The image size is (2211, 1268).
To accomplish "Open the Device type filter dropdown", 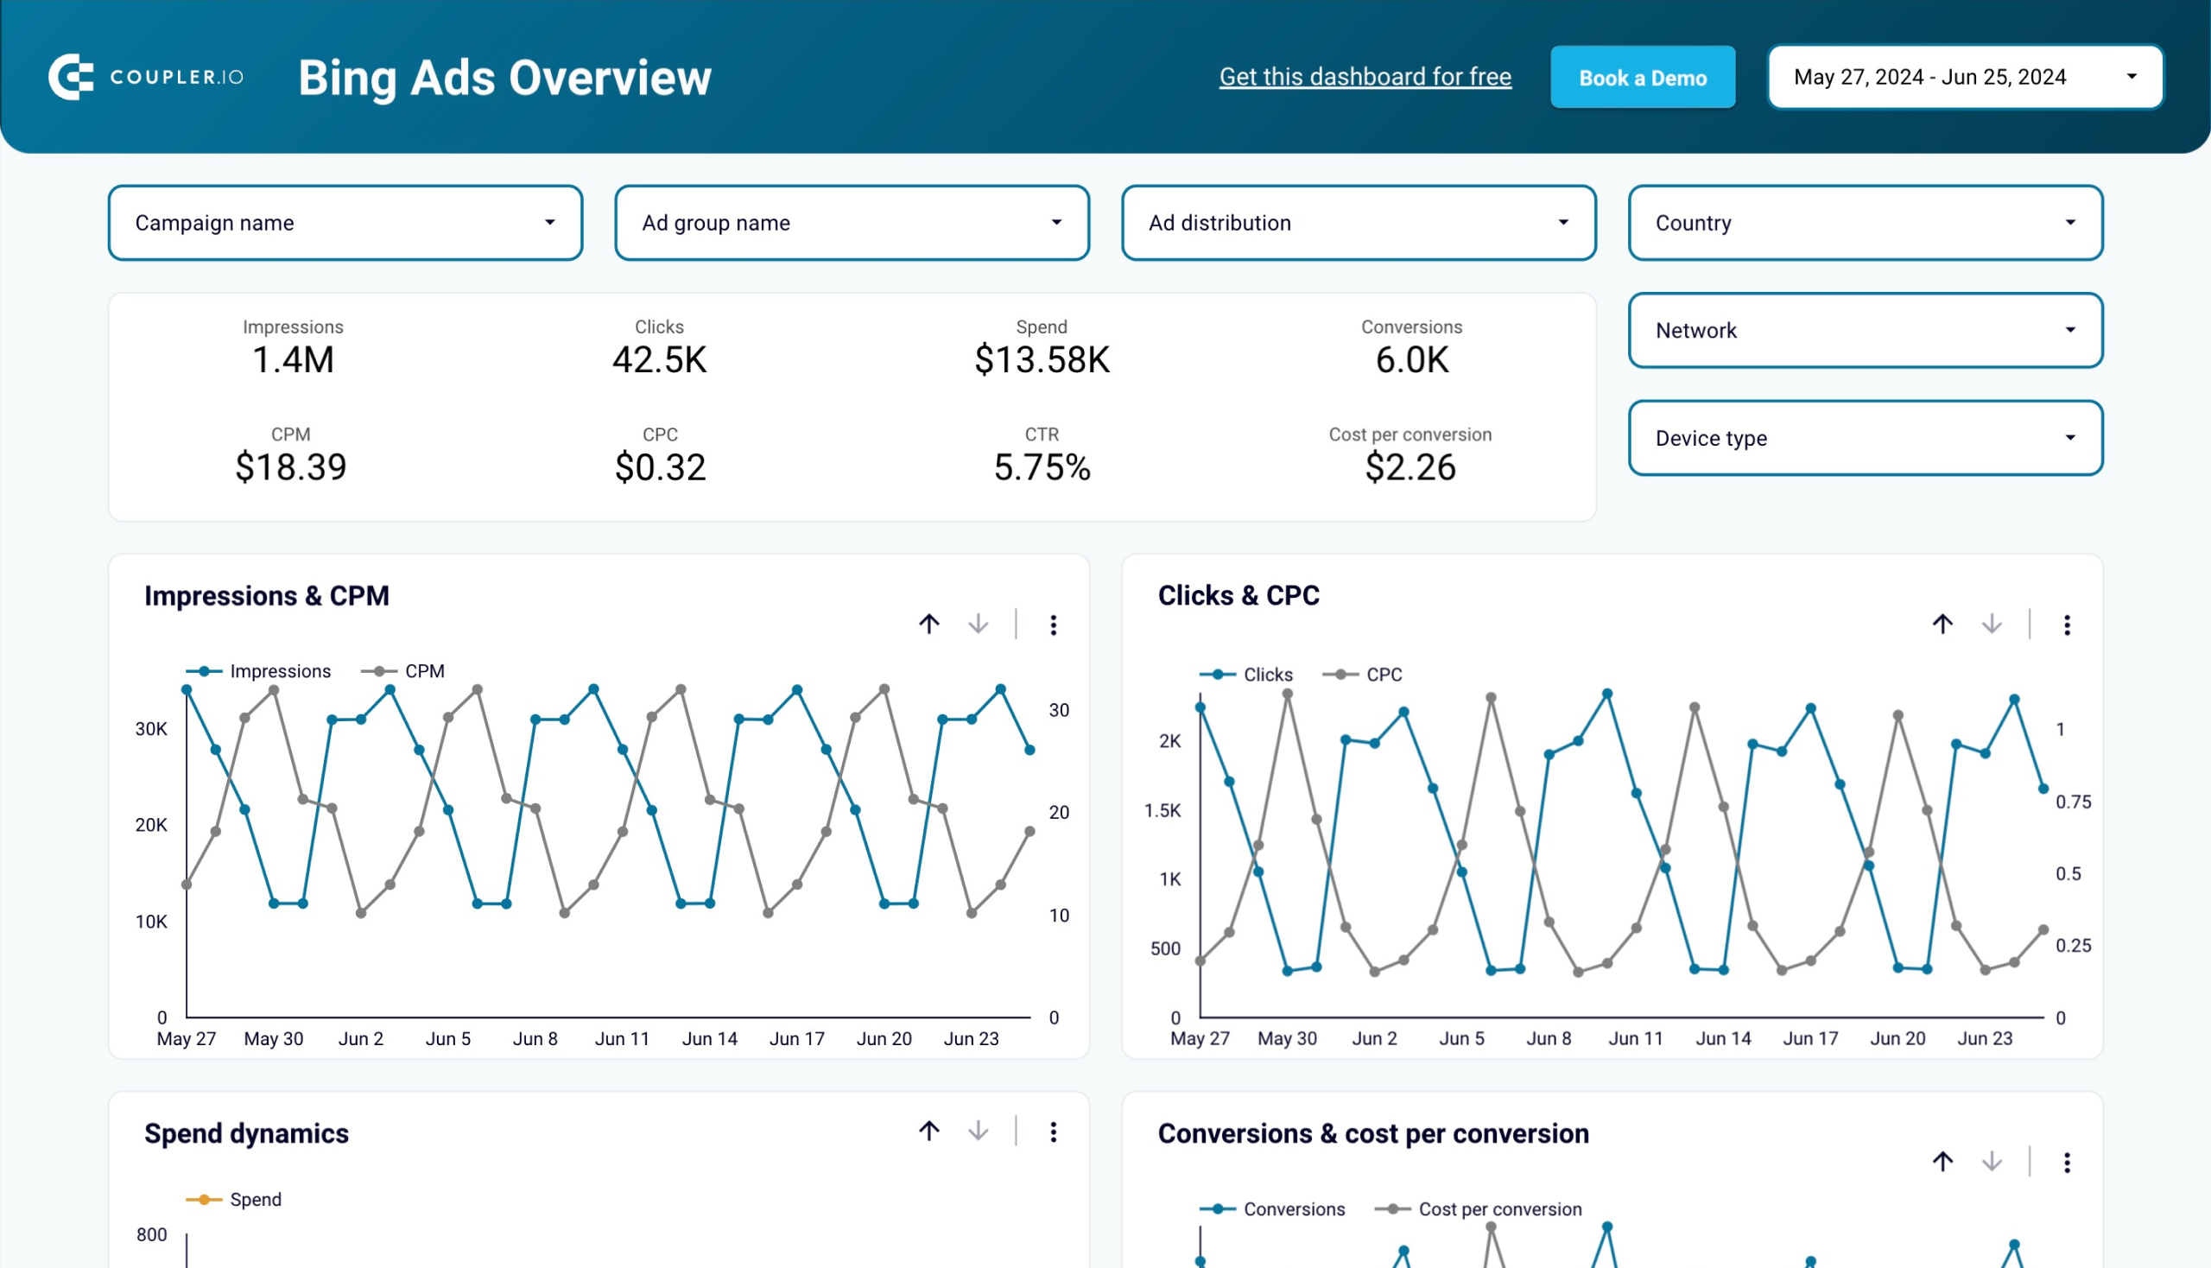I will [1866, 438].
